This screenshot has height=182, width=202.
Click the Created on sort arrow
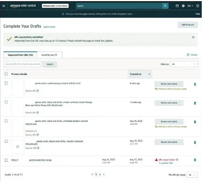(x=149, y=74)
